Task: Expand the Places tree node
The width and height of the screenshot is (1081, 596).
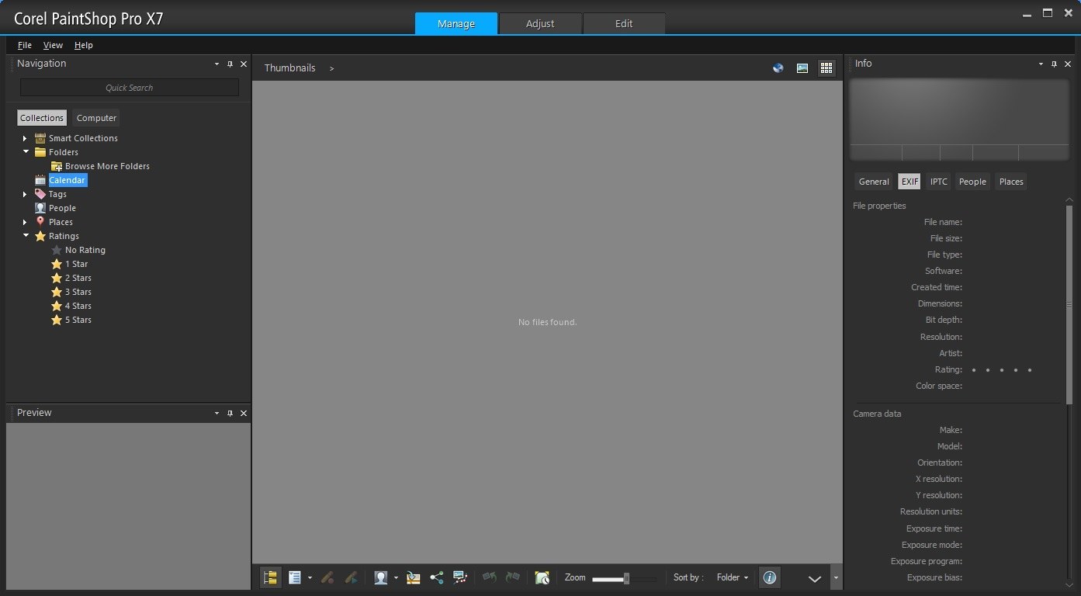Action: tap(25, 222)
